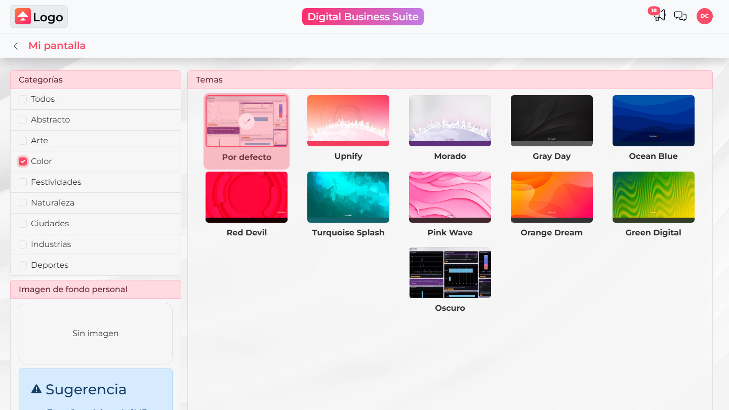
Task: Select the Pink Wave theme thumbnail
Action: point(450,197)
